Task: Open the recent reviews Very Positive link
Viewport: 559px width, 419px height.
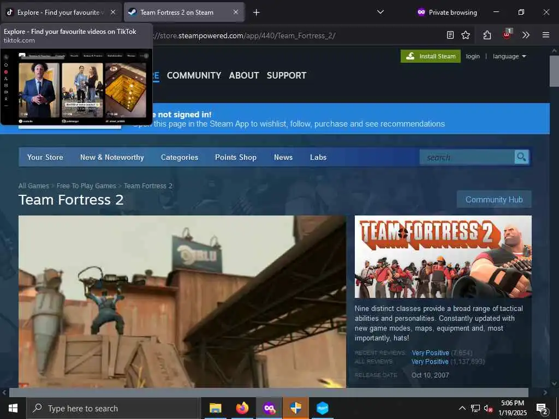Action: 430,353
